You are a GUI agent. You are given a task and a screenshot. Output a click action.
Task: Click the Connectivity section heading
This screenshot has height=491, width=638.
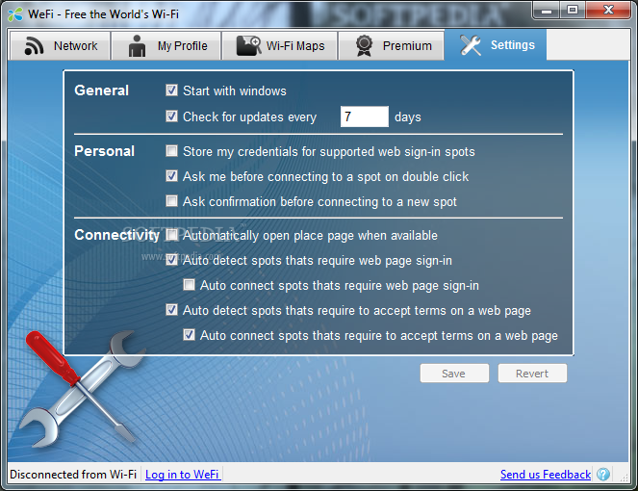coord(117,235)
